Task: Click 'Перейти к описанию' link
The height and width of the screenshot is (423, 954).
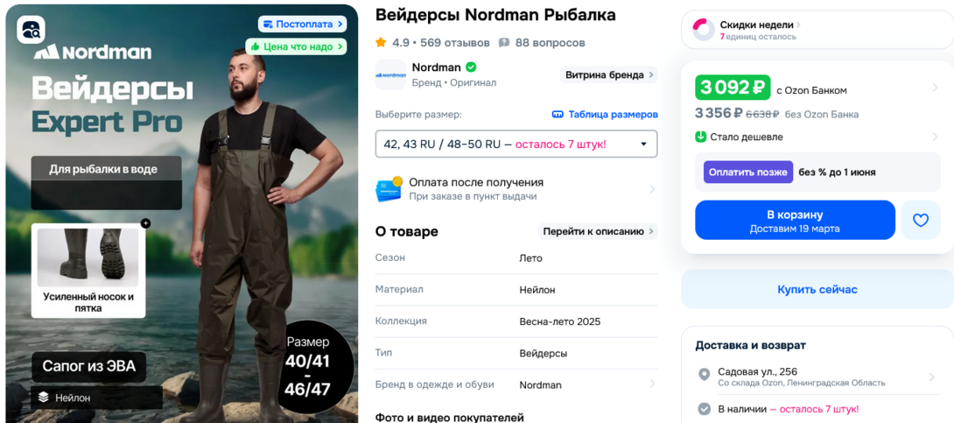Action: point(598,231)
